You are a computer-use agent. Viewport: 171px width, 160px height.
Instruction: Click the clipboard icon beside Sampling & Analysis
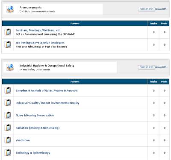[8, 90]
